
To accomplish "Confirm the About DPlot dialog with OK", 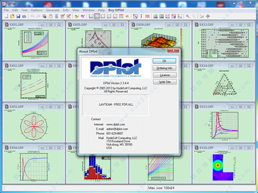I will [164, 61].
